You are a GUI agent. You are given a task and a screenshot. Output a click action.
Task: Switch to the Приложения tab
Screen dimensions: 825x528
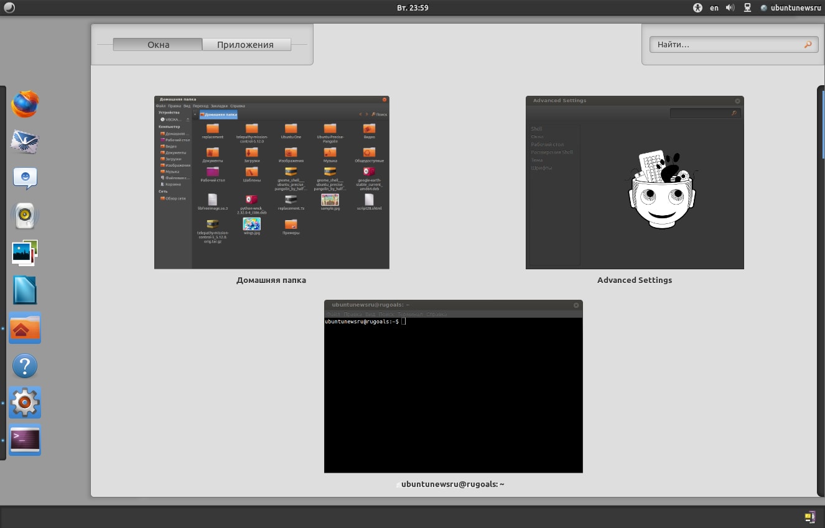click(246, 45)
